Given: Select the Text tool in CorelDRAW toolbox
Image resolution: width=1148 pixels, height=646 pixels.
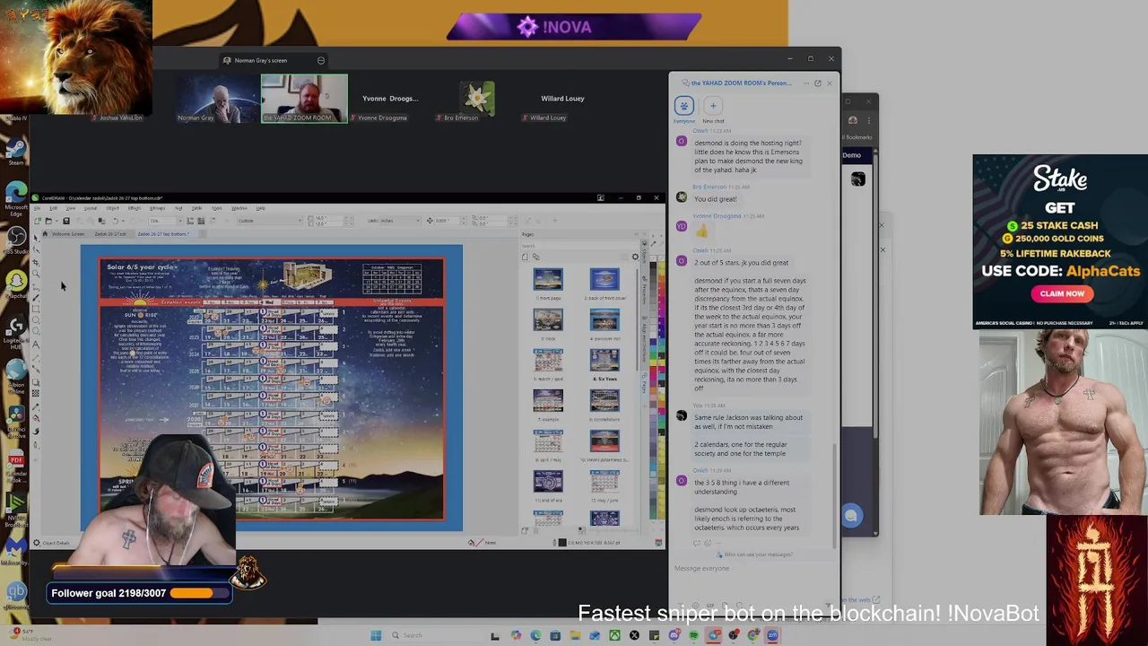Looking at the screenshot, I should pos(36,345).
